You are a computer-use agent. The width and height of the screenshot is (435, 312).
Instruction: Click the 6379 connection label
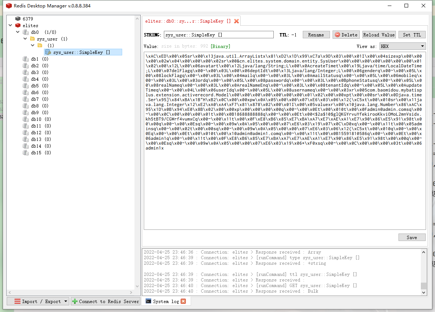click(28, 19)
